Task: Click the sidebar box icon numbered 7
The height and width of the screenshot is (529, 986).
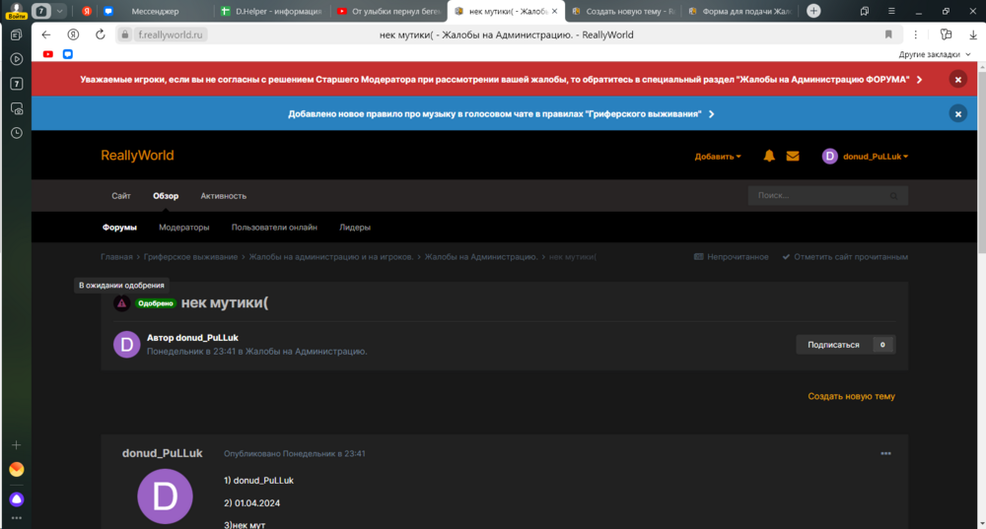Action: tap(17, 84)
